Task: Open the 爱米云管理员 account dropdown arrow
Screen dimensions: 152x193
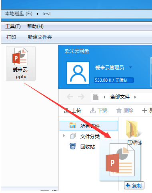Action: 131,67
